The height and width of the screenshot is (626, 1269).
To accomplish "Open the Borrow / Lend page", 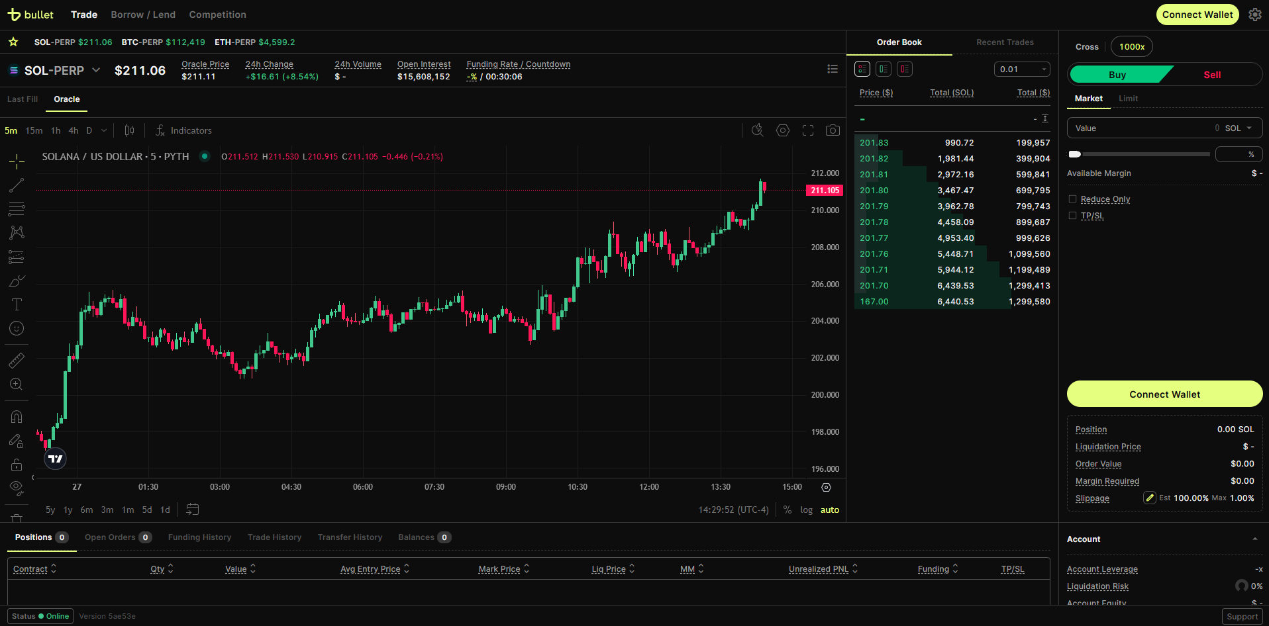I will point(143,15).
